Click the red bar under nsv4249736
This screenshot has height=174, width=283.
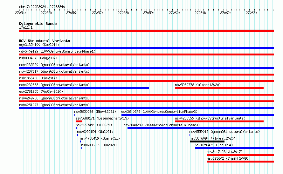click(146, 101)
